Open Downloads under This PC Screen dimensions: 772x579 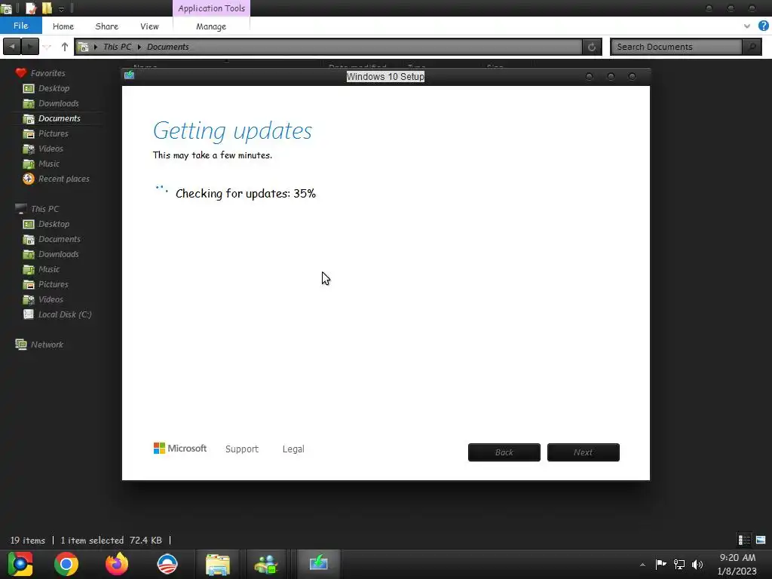[59, 254]
